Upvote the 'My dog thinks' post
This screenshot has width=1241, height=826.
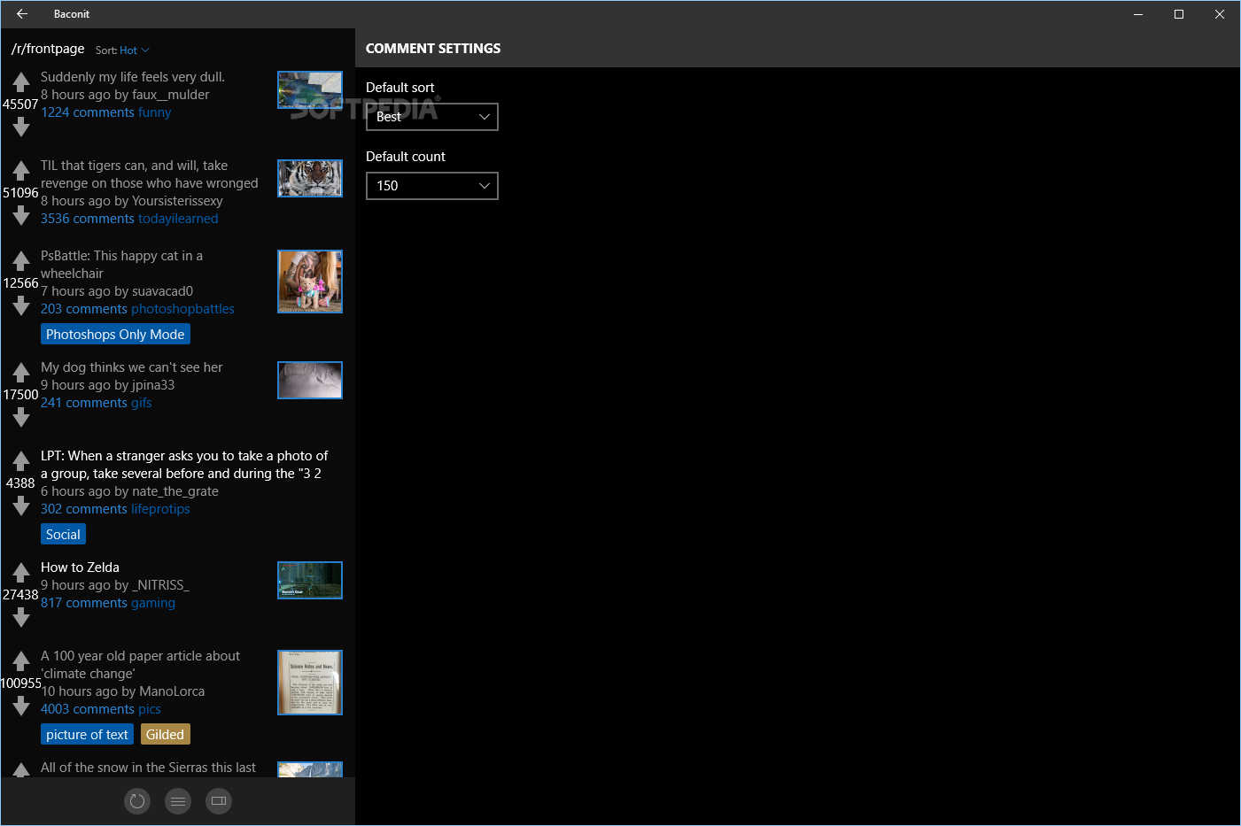point(21,373)
